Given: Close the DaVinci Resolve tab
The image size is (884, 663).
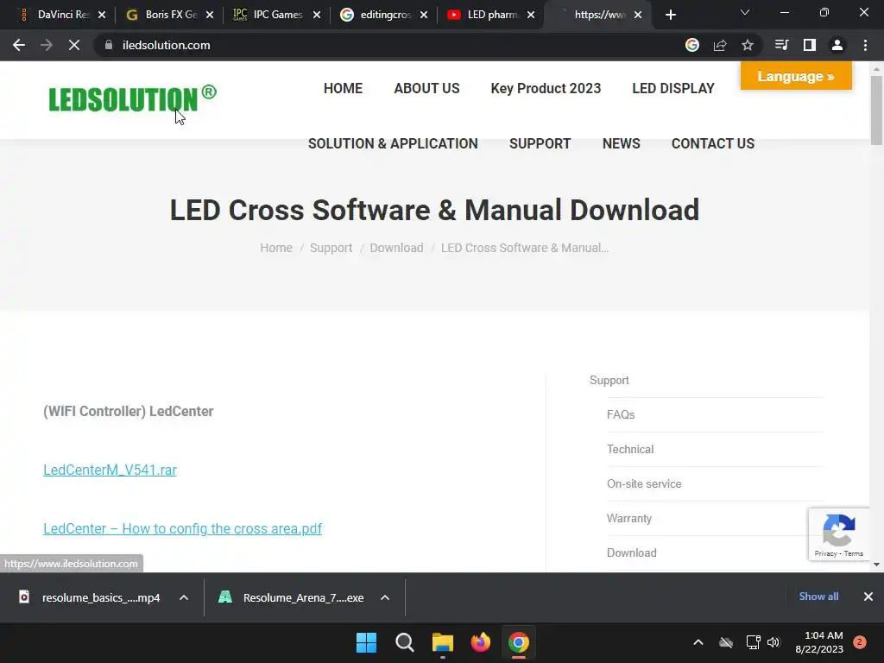Looking at the screenshot, I should click(x=102, y=15).
